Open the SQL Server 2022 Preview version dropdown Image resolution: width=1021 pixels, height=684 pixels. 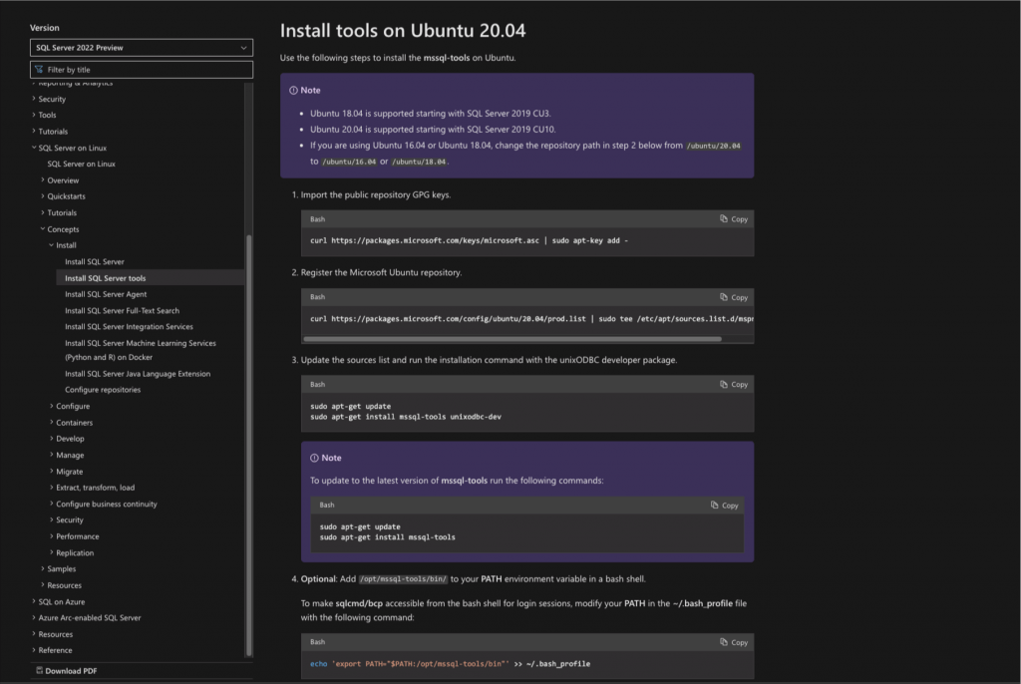tap(142, 48)
